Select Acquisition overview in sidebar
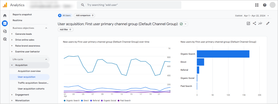Viewport: 278px width, 104px height. [x=30, y=71]
